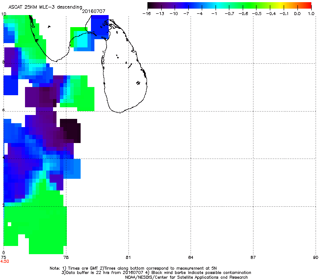Click the 0.0 color scale label
The image size is (319, 280).
(x=297, y=14)
